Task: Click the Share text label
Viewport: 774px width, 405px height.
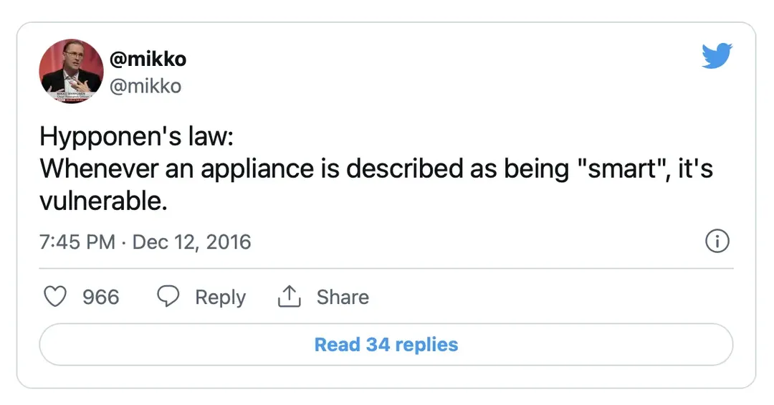Action: 343,297
